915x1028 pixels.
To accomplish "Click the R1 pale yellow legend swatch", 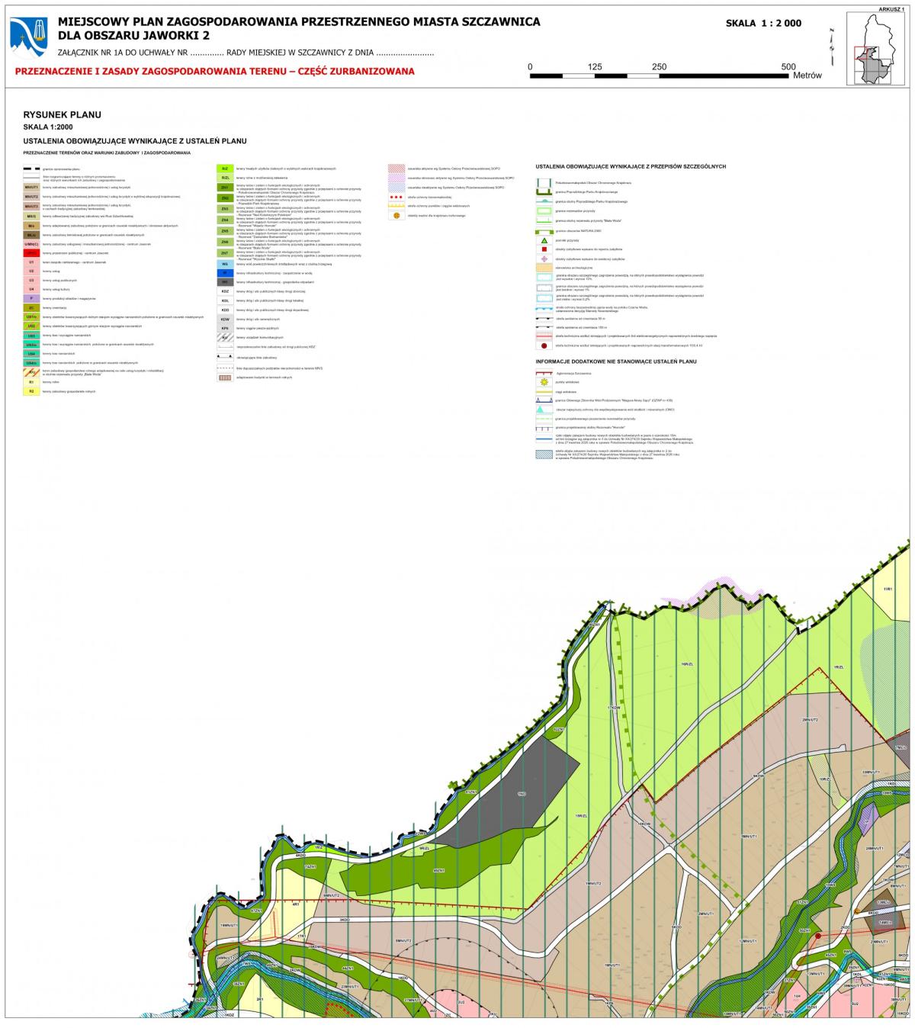I will pos(31,382).
